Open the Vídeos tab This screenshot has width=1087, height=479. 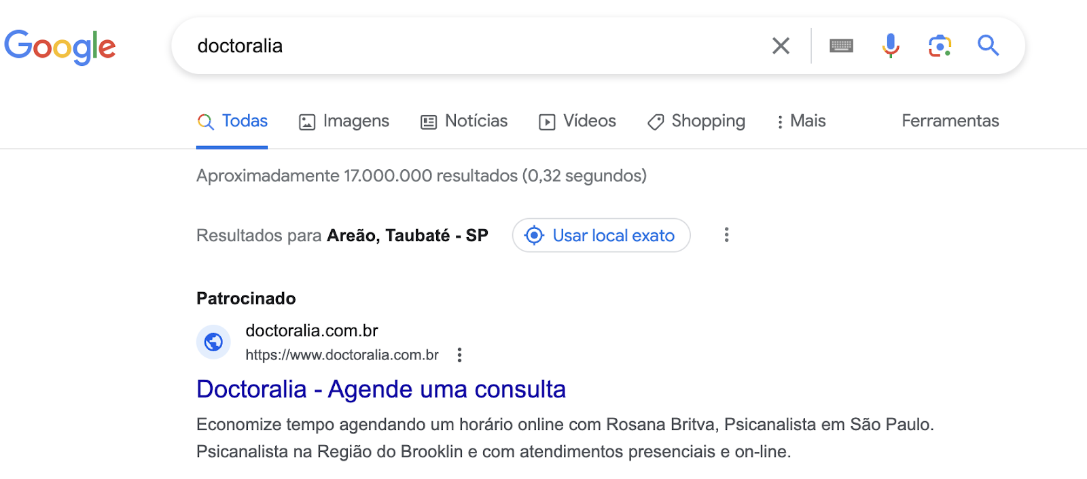pos(577,121)
